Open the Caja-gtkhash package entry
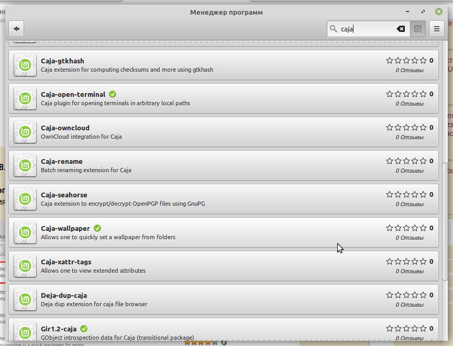 coord(223,65)
